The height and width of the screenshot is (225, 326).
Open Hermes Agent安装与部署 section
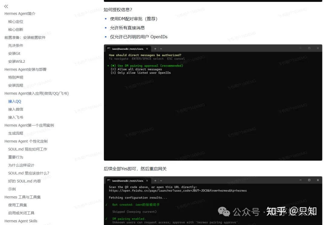25,69
